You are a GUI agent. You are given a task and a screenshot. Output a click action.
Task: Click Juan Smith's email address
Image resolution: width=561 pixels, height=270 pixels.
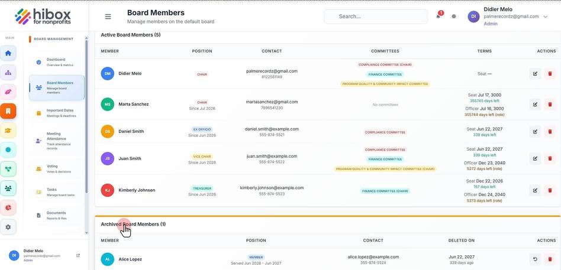[x=272, y=156]
